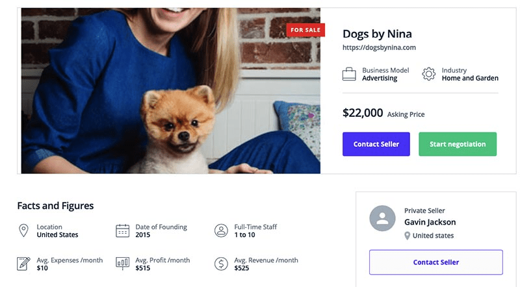Click the Facts and Figures heading

pos(55,206)
